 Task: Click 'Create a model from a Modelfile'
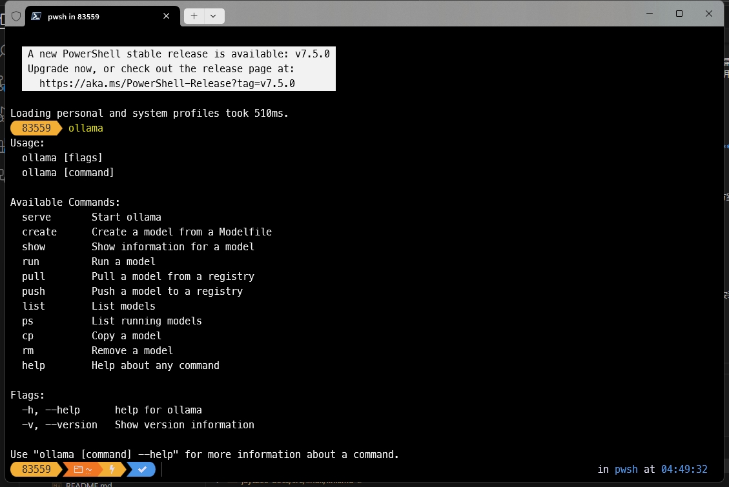tap(182, 232)
